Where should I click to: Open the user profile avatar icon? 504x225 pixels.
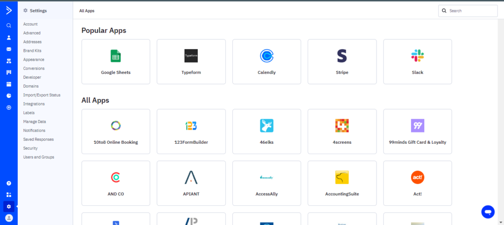9,218
